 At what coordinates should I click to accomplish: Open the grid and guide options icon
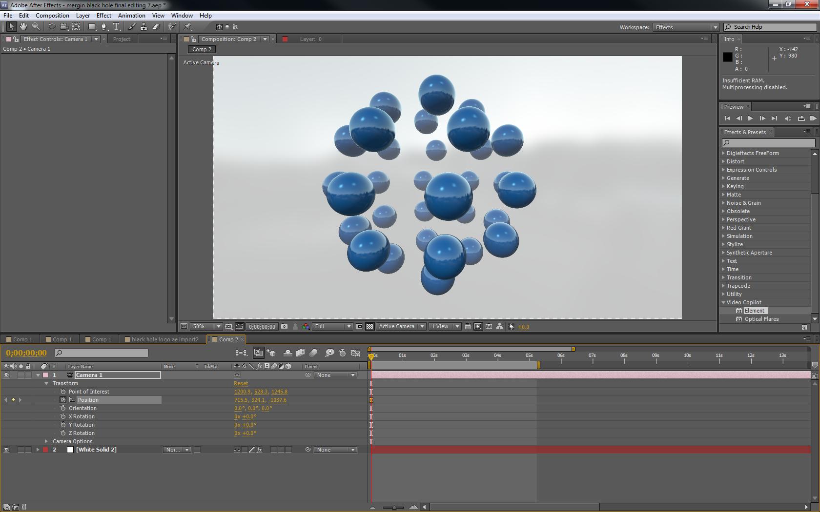[x=228, y=327]
